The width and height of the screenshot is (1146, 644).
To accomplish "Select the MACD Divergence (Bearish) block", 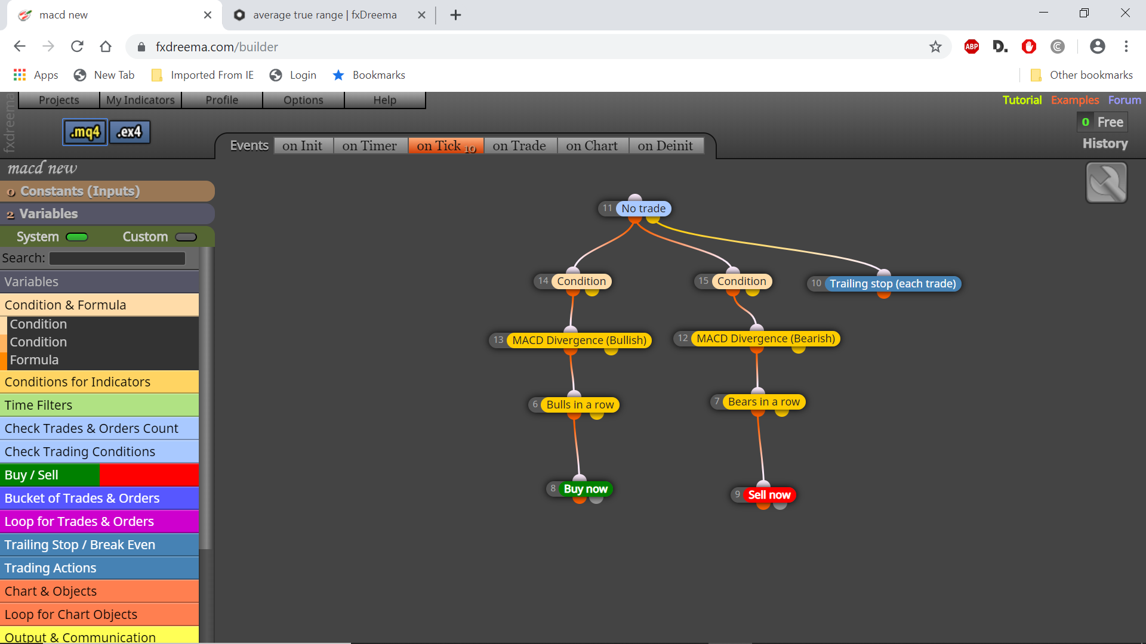I will [x=766, y=338].
